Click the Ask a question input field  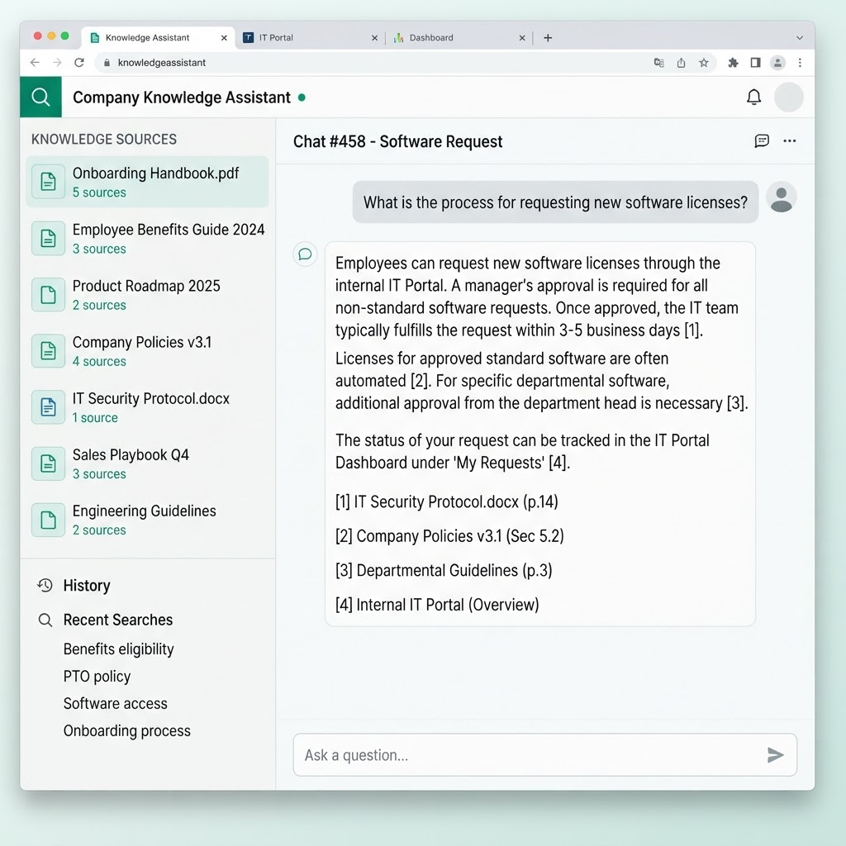[545, 755]
